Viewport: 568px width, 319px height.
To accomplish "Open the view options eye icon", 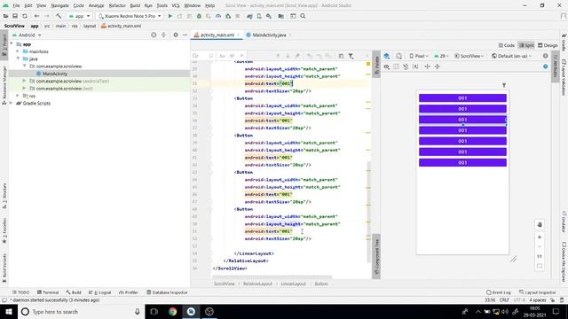I will click(x=387, y=66).
